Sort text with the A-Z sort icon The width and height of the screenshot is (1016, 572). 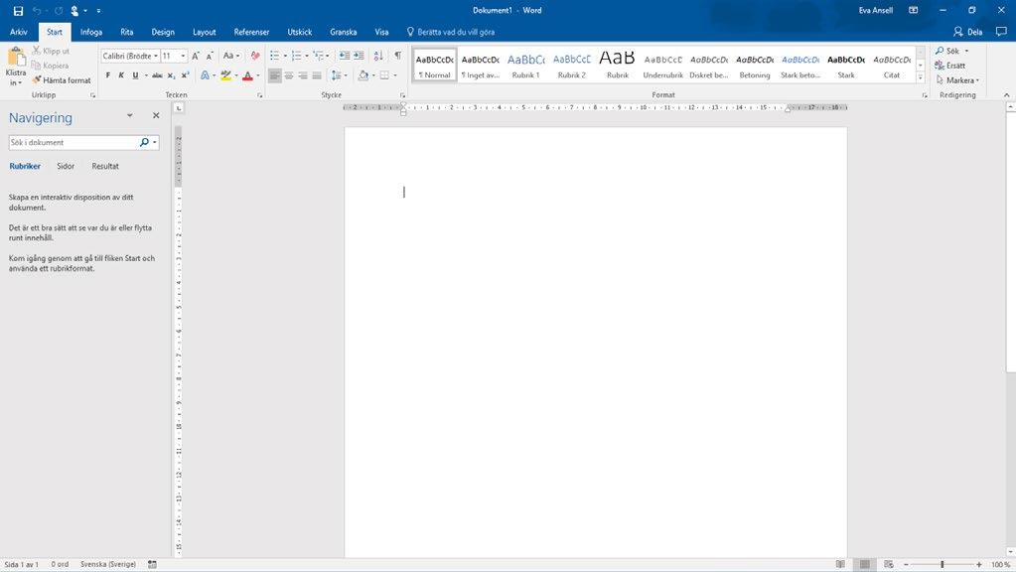378,56
